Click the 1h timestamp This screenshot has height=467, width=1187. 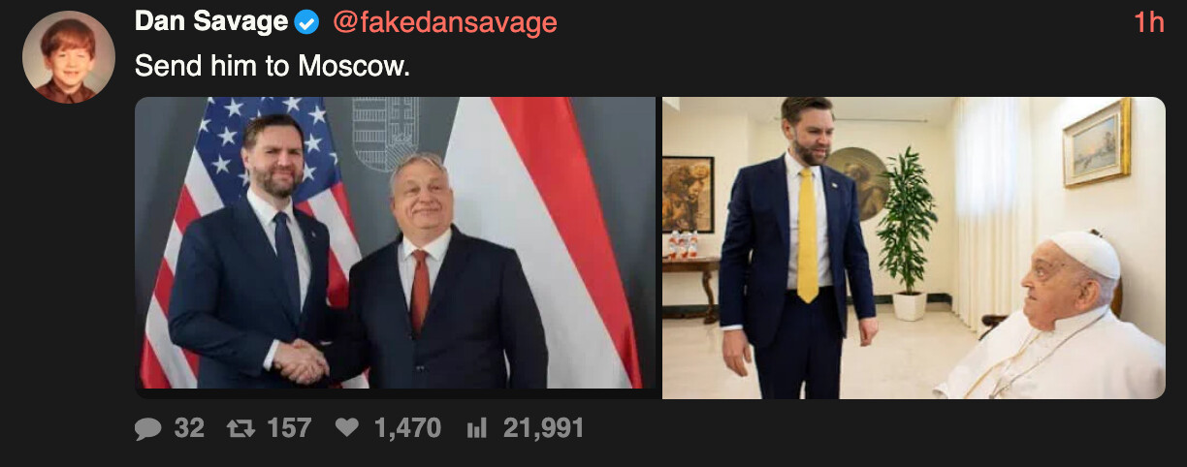click(1148, 22)
